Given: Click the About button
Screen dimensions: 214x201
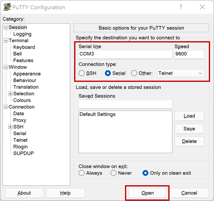Looking at the screenshot, I should 24,193.
